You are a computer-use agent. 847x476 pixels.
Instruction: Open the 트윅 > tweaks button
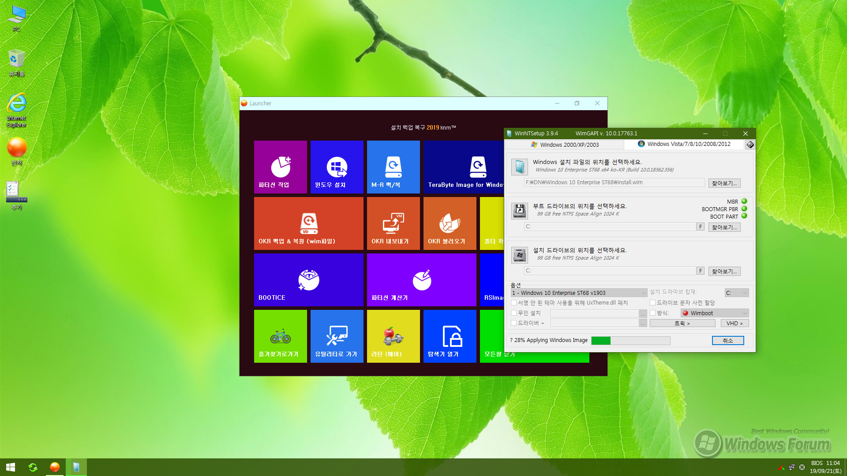[x=682, y=323]
